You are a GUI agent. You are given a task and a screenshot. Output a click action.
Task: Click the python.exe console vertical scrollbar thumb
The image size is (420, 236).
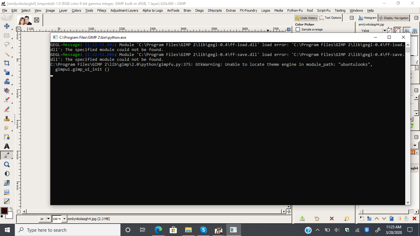(408, 50)
